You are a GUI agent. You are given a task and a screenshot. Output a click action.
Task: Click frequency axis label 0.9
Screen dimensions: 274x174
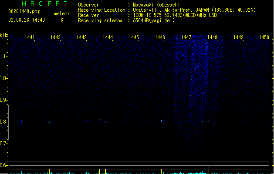pos(3,100)
